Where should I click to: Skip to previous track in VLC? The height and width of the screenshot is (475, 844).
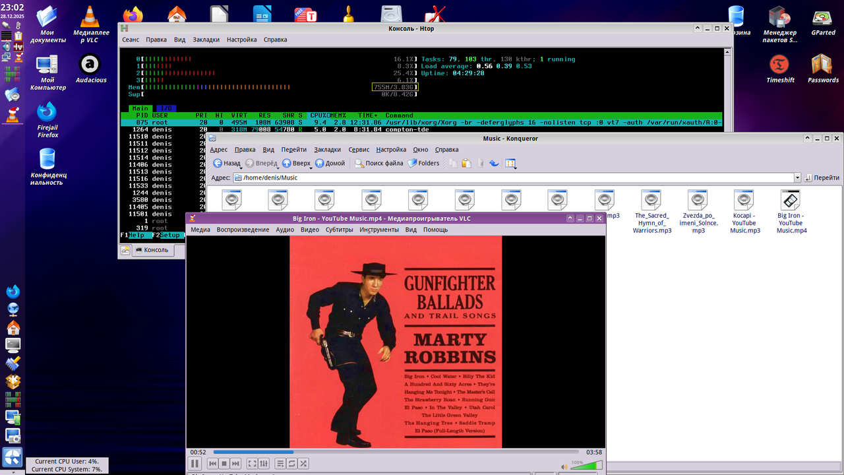[212, 464]
